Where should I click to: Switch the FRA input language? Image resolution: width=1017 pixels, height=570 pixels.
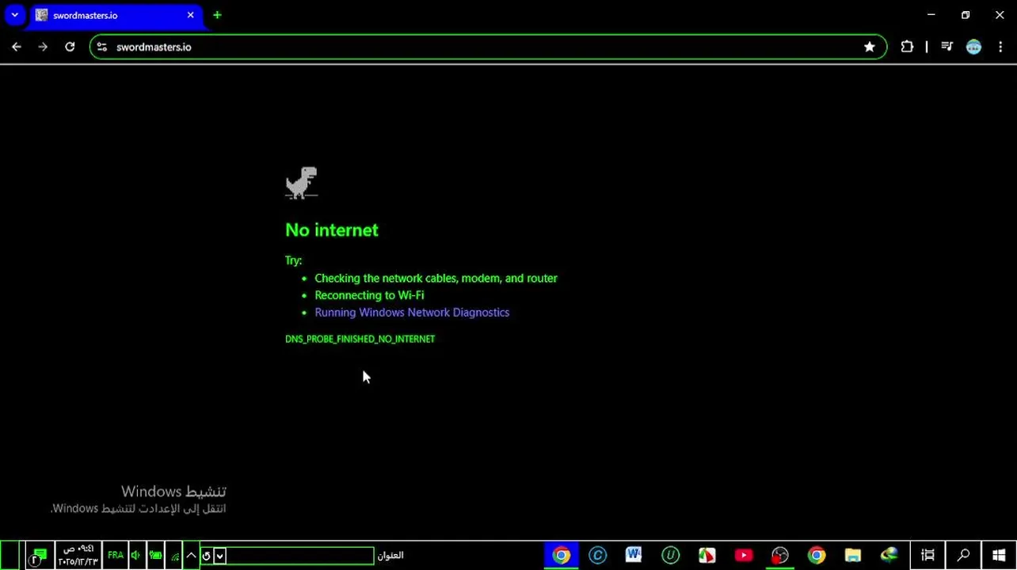[116, 556]
